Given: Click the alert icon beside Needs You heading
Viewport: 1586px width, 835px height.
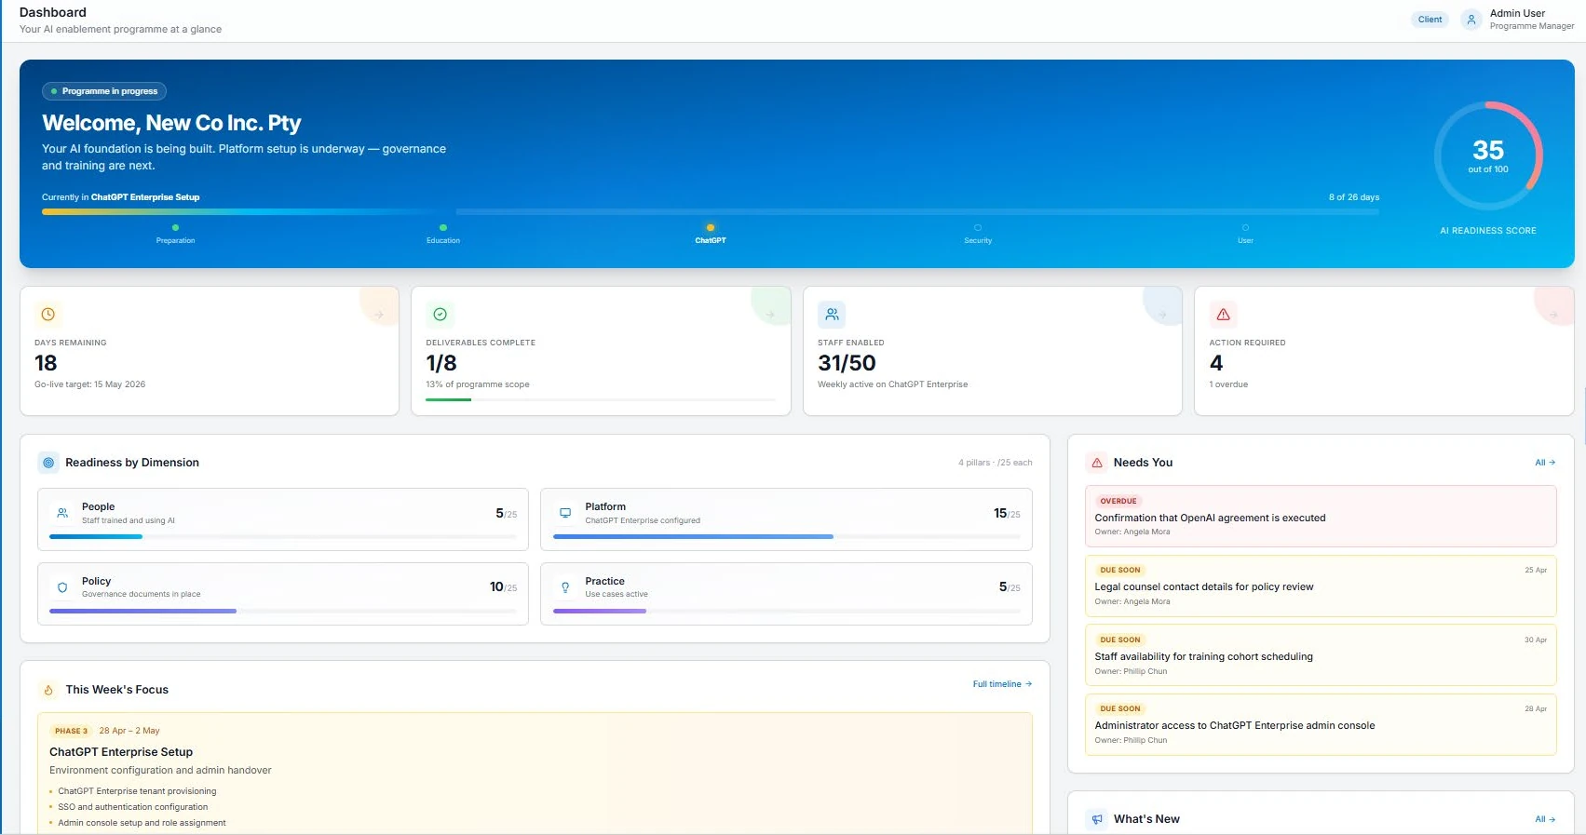Looking at the screenshot, I should [x=1097, y=463].
